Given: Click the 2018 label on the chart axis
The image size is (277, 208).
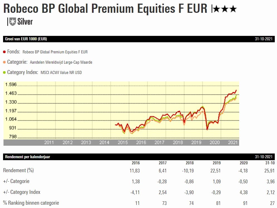Looking at the screenshot, I should [x=178, y=143].
